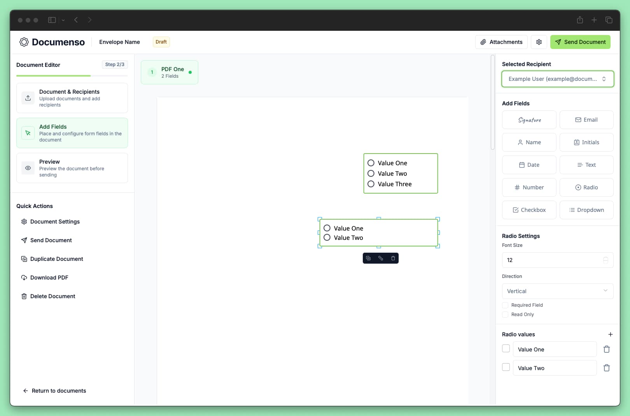The width and height of the screenshot is (630, 416).
Task: Open settings via the gear beside Send Document
Action: 539,42
